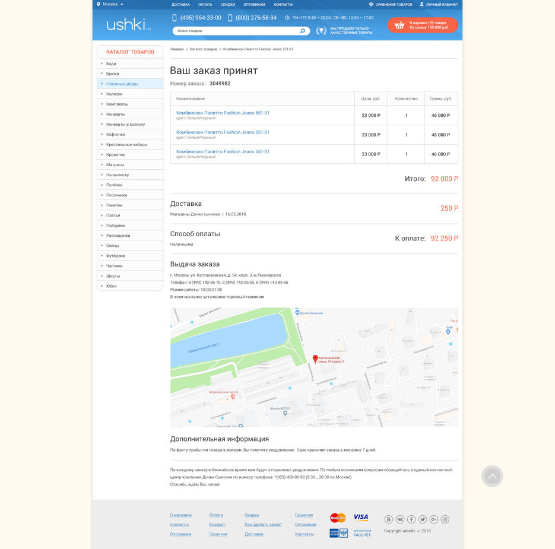This screenshot has height=549, width=555.
Task: Click the Почта России logo in the footer
Action: coord(339,533)
